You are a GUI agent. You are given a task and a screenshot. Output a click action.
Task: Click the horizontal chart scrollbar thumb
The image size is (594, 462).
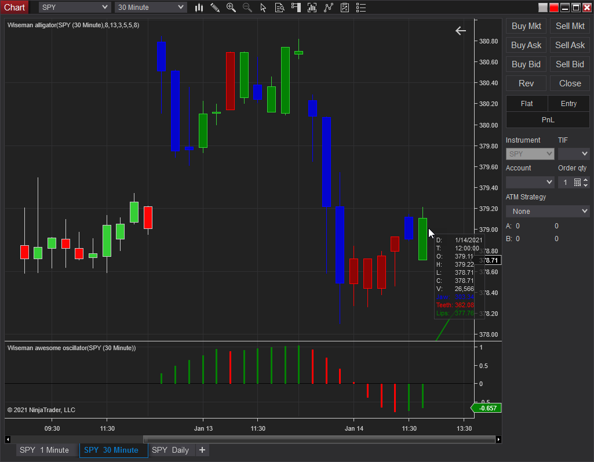tap(319, 439)
